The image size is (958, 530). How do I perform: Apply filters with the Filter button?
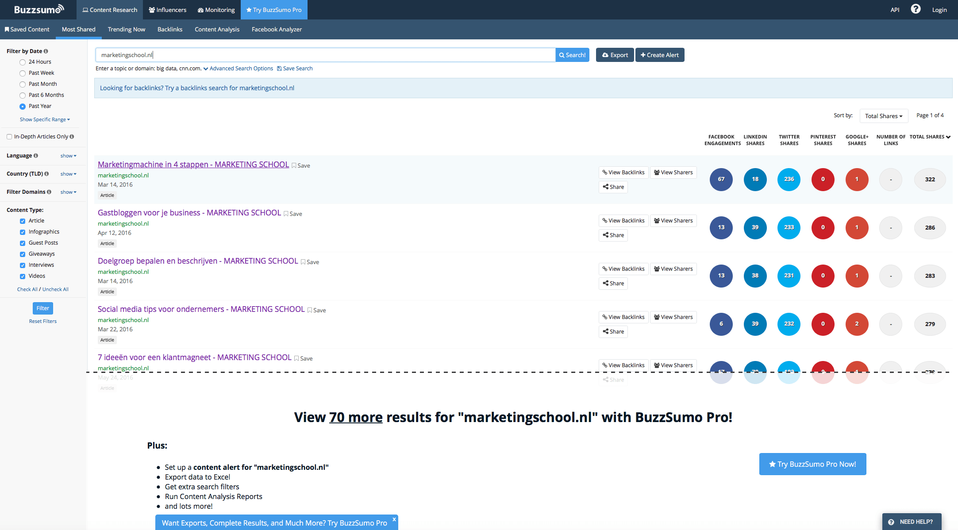(43, 308)
